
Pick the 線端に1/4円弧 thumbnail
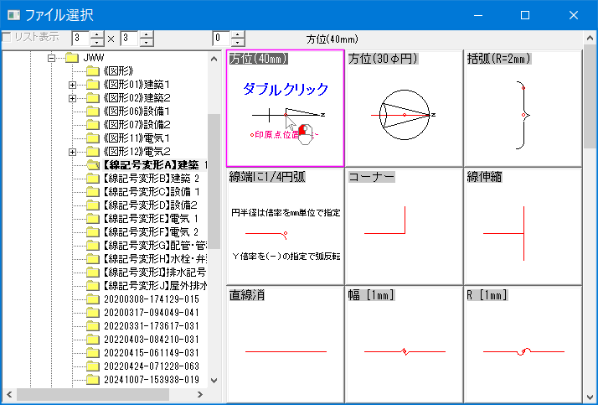[286, 226]
